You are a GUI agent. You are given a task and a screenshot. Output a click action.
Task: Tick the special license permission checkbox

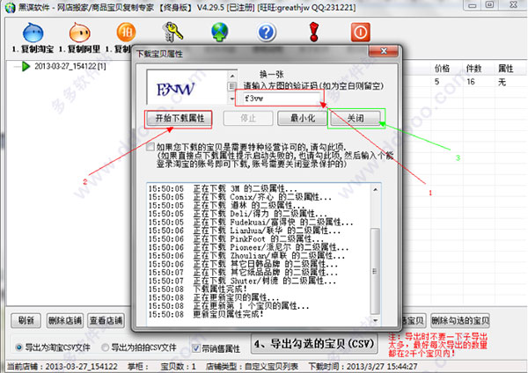[150, 147]
